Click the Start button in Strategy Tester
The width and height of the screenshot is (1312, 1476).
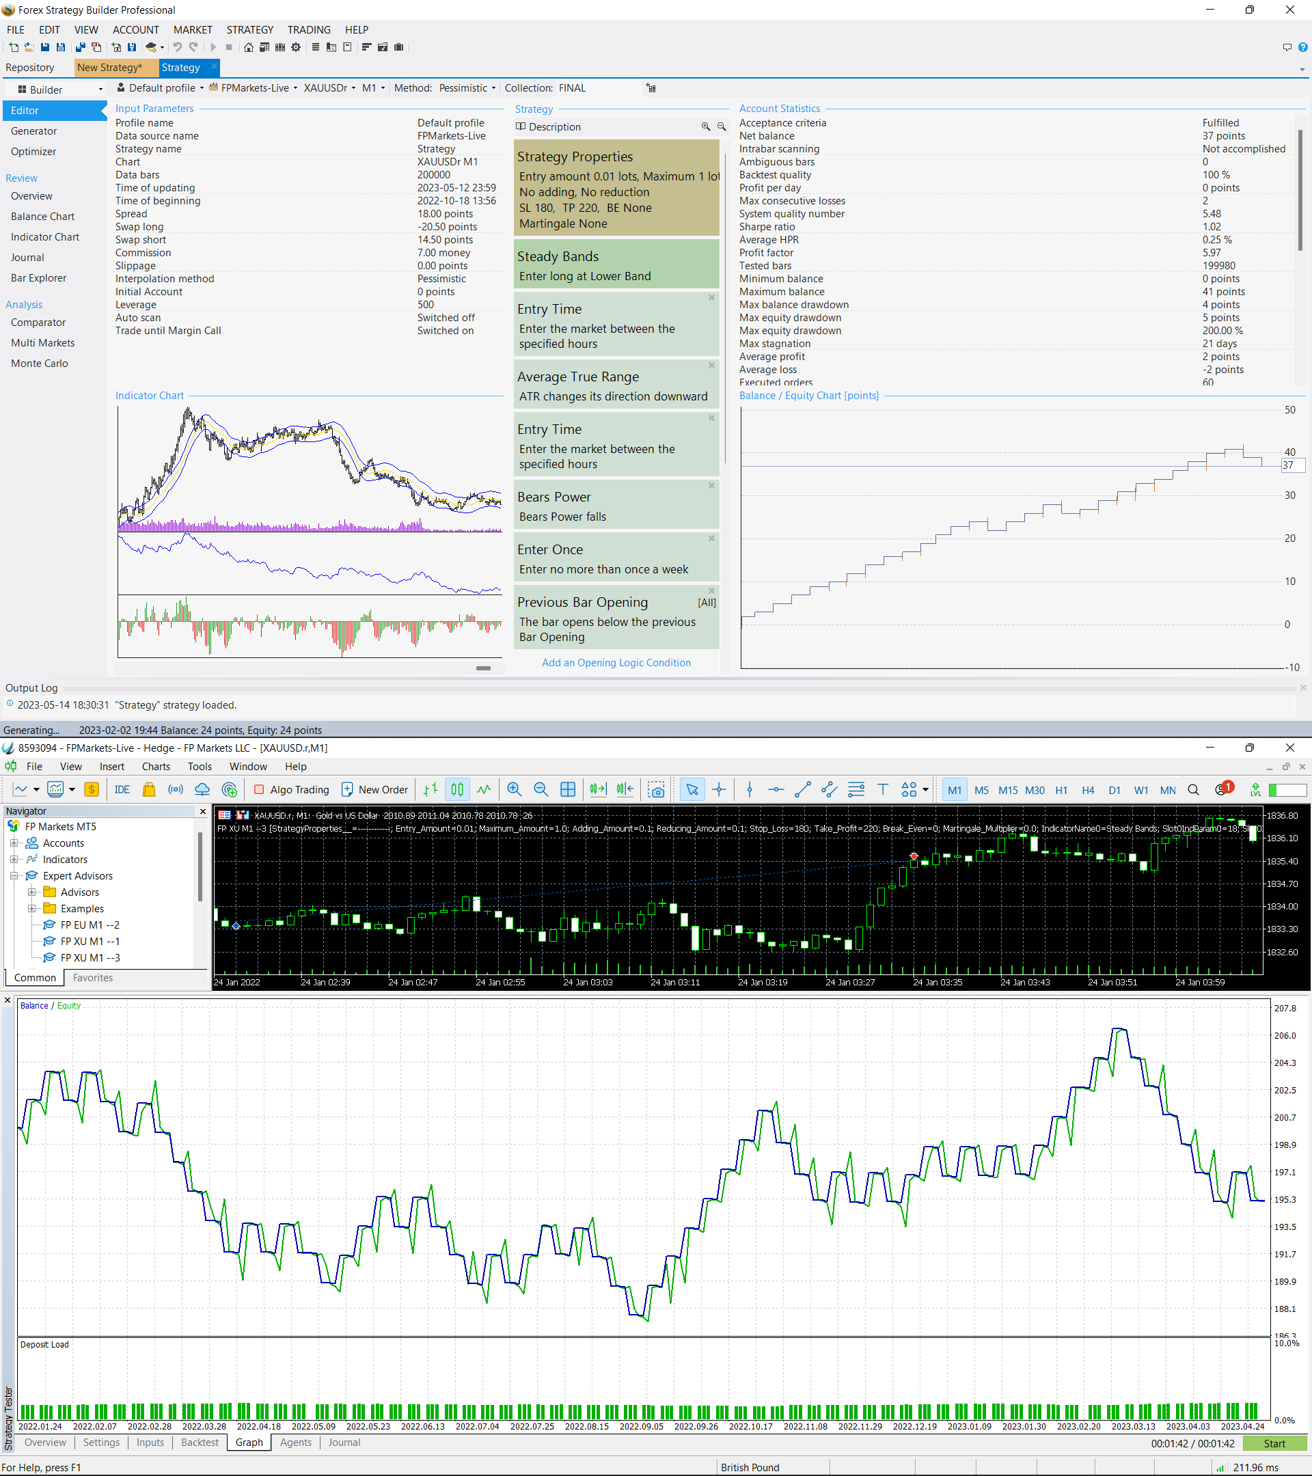[x=1274, y=1443]
